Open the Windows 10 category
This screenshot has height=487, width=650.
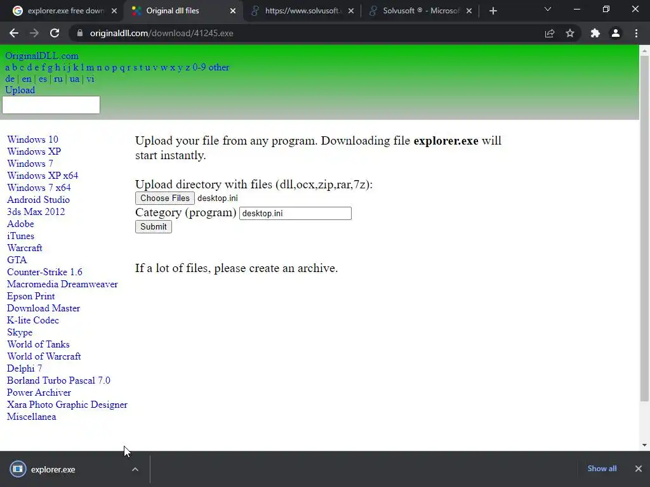pos(33,139)
